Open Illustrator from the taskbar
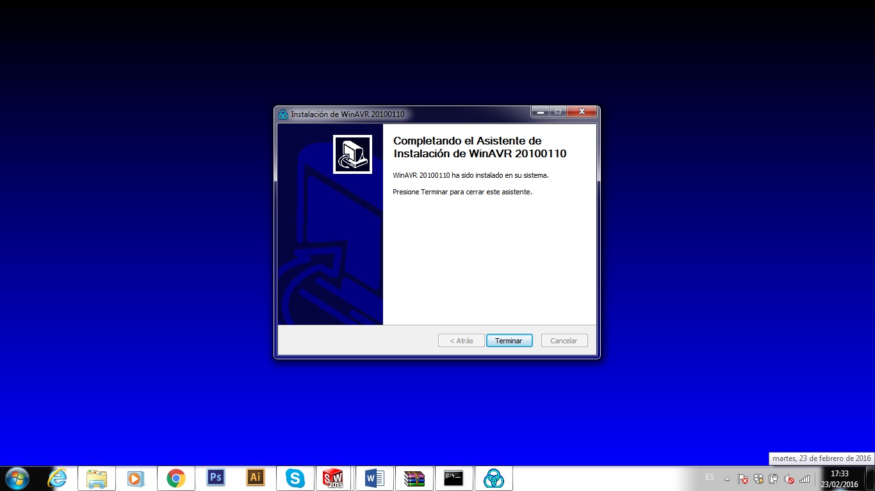 coord(256,478)
